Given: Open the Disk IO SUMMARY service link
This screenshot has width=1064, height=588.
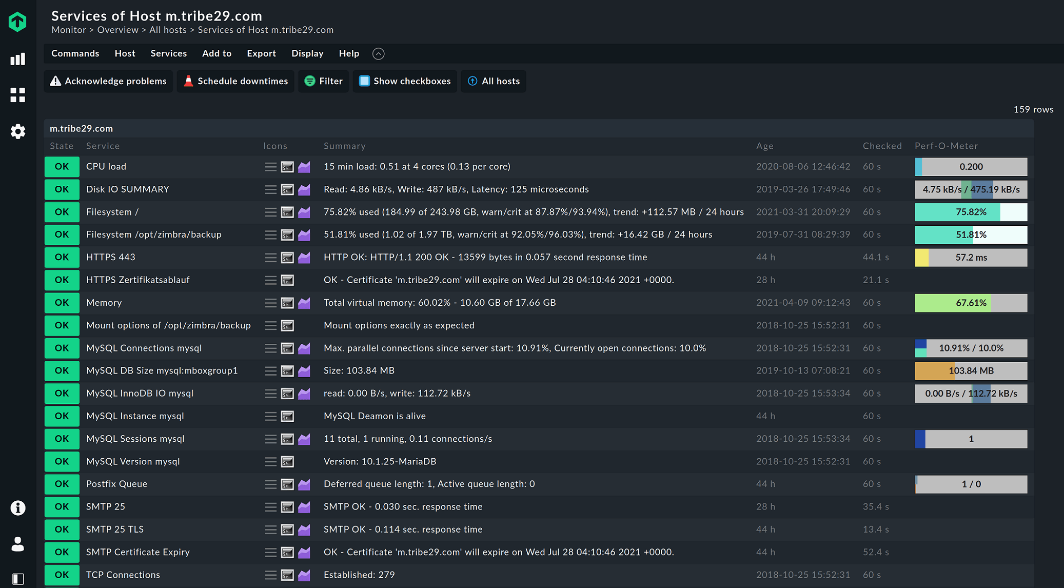Looking at the screenshot, I should point(127,189).
